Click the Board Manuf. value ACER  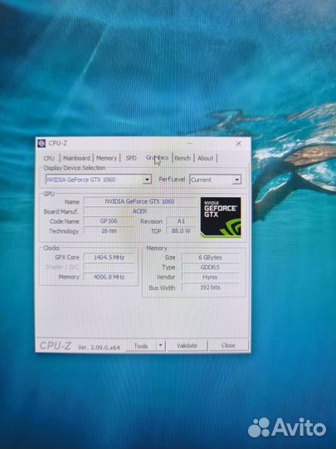coord(139,211)
